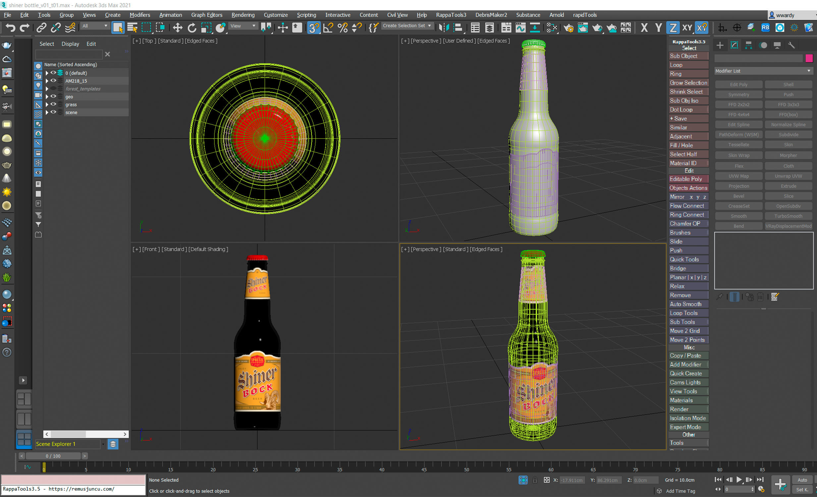Click the Flow Connect button
Viewport: 817px width, 497px height.
tap(689, 205)
